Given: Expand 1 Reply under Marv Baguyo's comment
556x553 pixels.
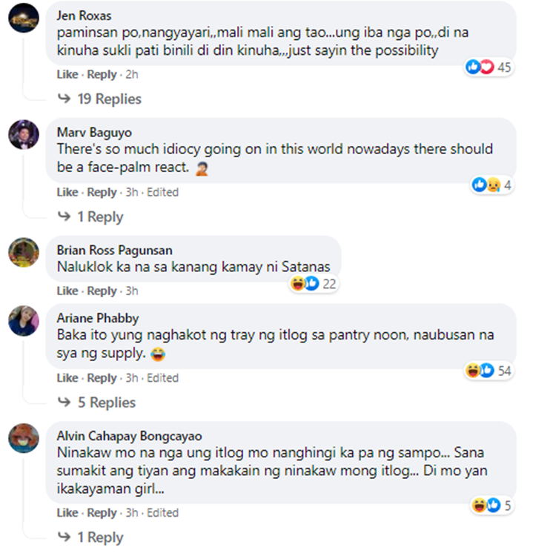Looking at the screenshot, I should point(90,216).
